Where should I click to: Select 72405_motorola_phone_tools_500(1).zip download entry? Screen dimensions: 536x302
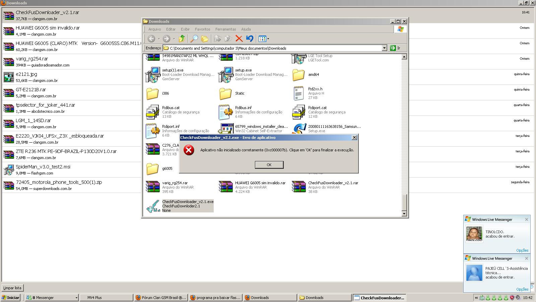[268, 185]
